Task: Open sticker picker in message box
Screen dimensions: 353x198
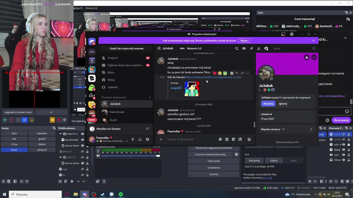Action: 233,139
